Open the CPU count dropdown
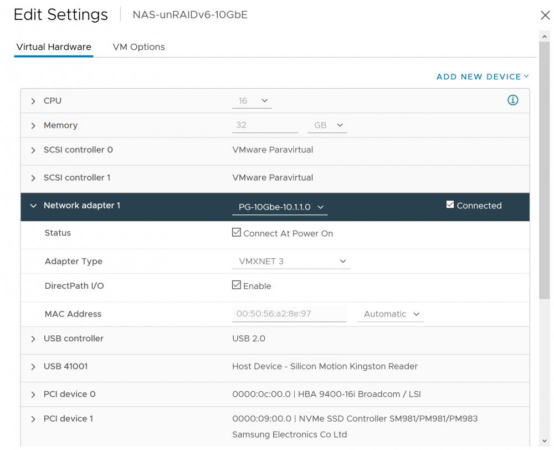554x450 pixels. tap(252, 101)
